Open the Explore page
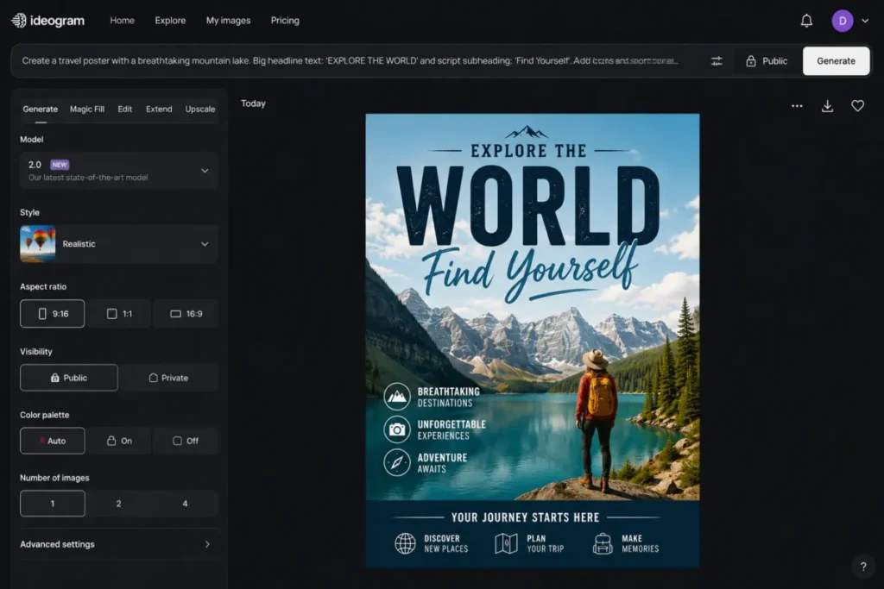 (170, 21)
